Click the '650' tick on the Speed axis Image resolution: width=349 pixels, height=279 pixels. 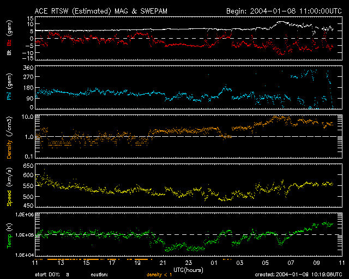[x=28, y=166]
